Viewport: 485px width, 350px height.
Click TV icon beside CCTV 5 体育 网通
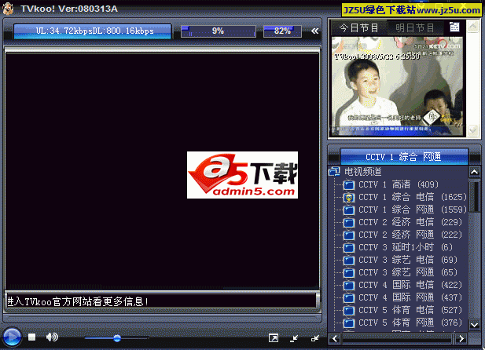pyautogui.click(x=349, y=323)
